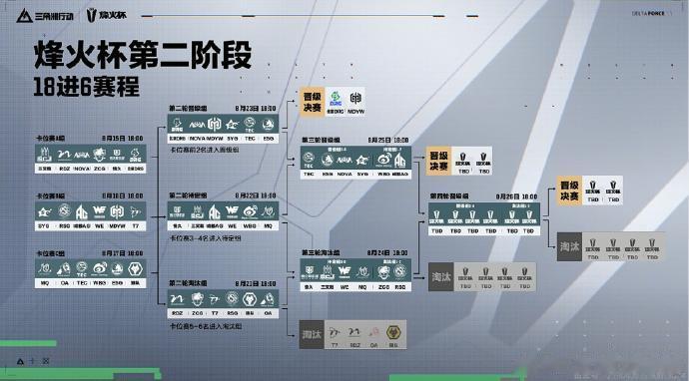
Task: Click the small triangle icon at bottom left
Action: (20, 362)
